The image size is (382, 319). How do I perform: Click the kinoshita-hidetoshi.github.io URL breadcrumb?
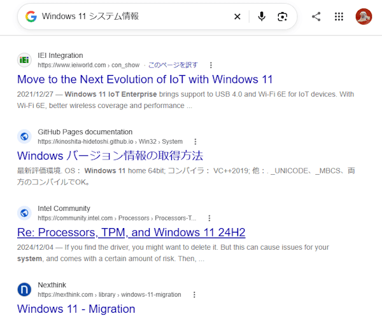point(110,142)
